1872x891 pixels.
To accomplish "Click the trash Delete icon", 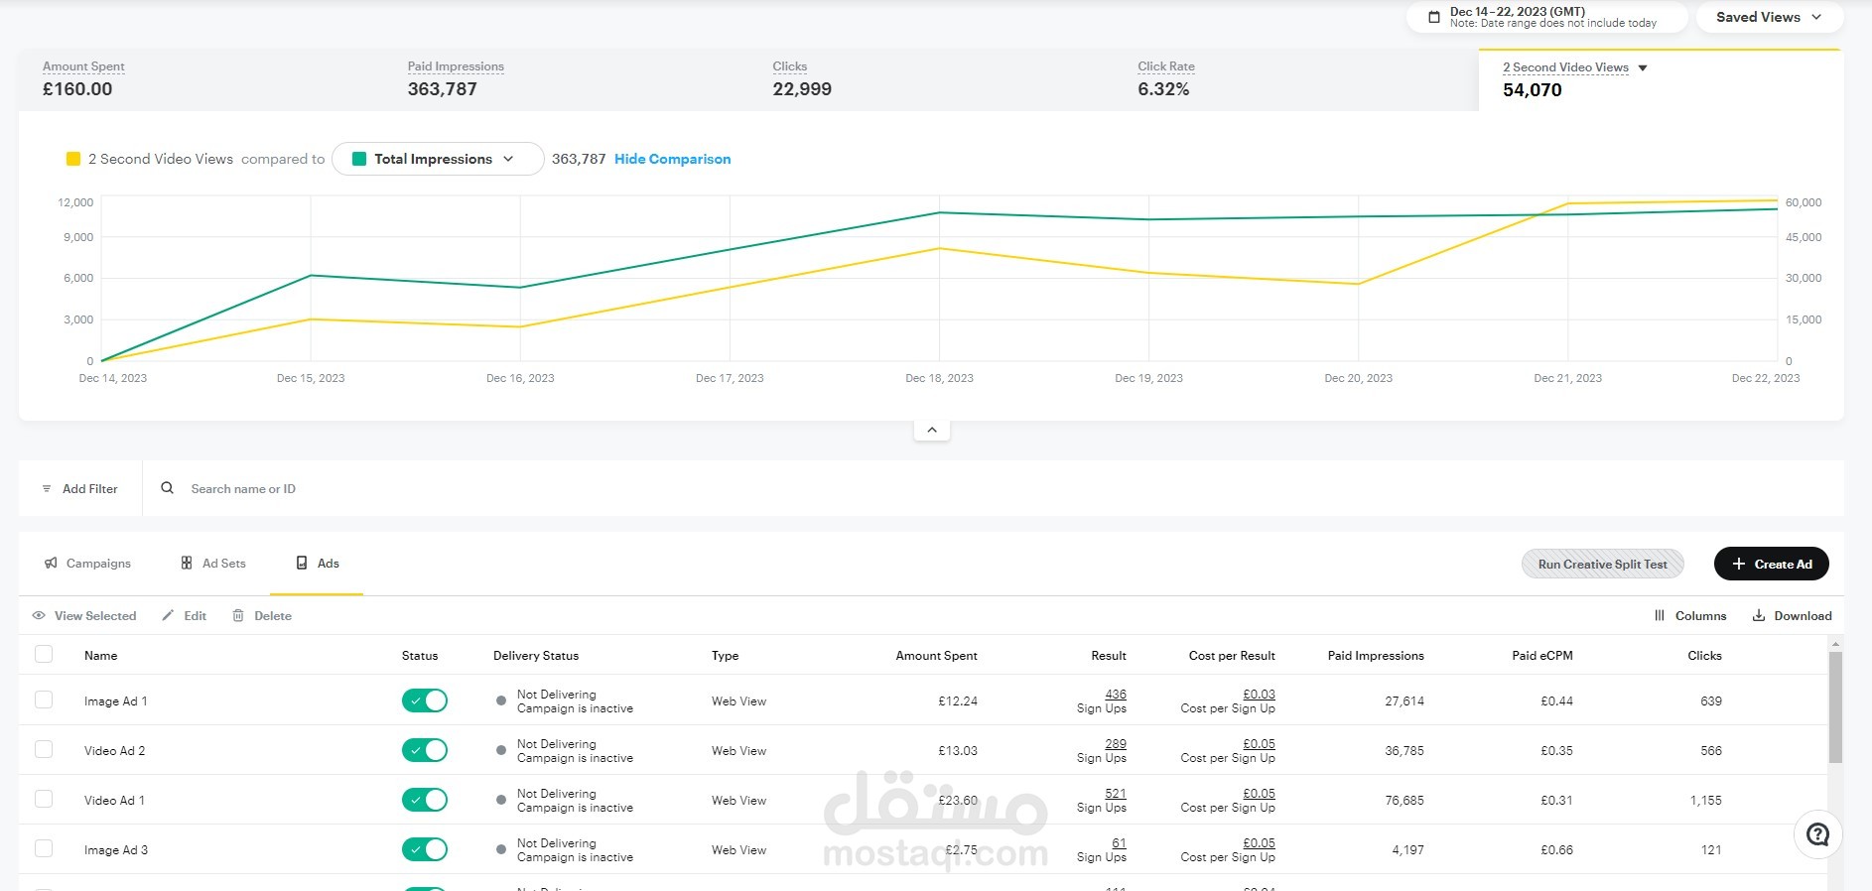I will [x=238, y=616].
